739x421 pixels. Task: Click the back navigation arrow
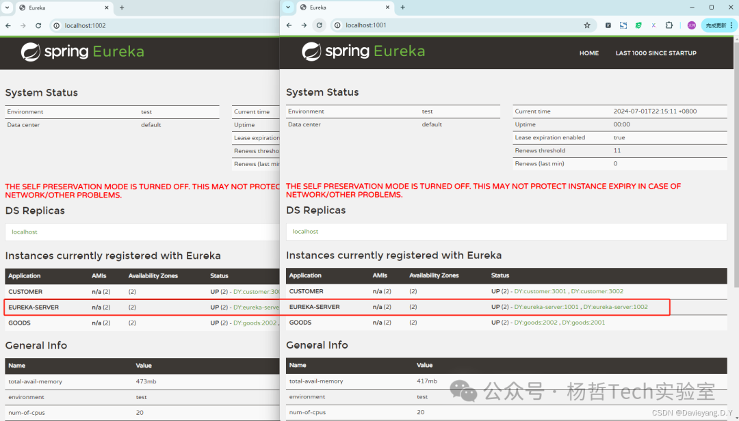[288, 25]
